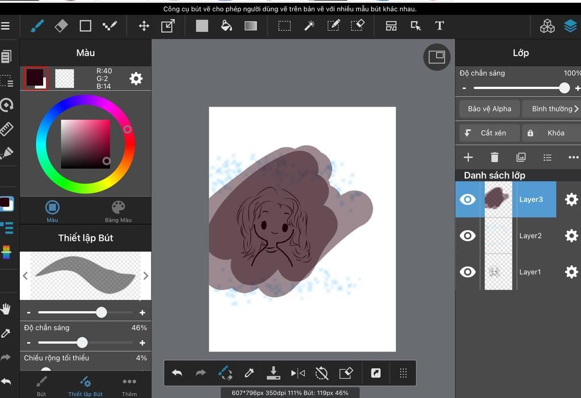Select the Brush tool in the top toolbar
The width and height of the screenshot is (581, 398).
click(x=37, y=26)
